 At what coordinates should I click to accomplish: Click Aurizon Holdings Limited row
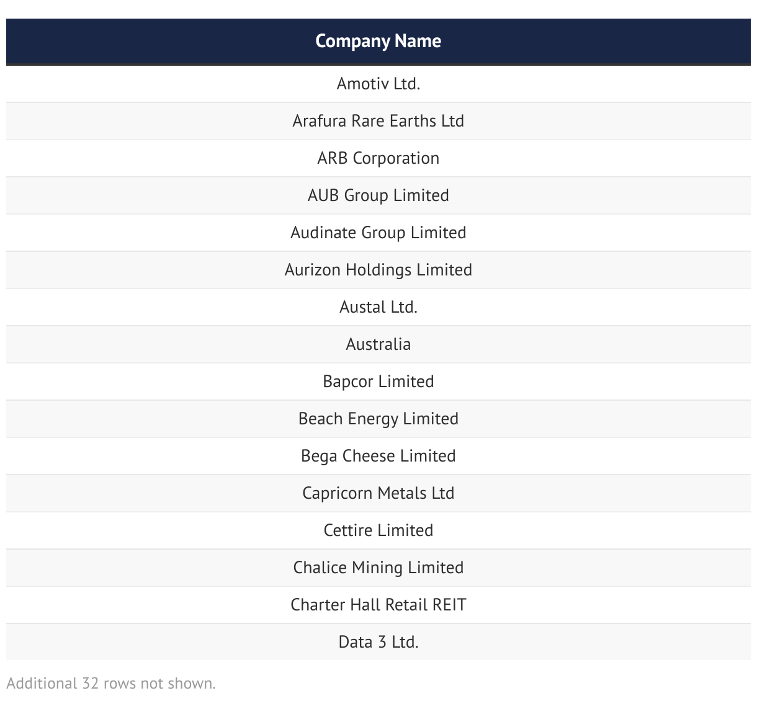pos(378,270)
